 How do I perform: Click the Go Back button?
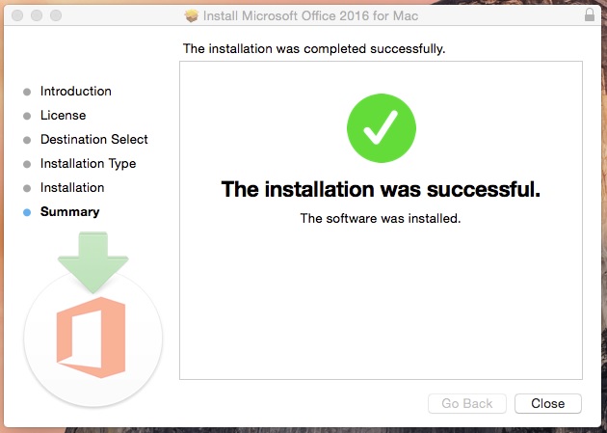tap(467, 403)
